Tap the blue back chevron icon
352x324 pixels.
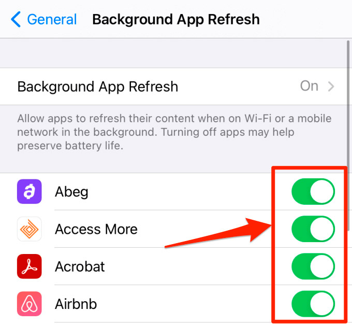16,19
